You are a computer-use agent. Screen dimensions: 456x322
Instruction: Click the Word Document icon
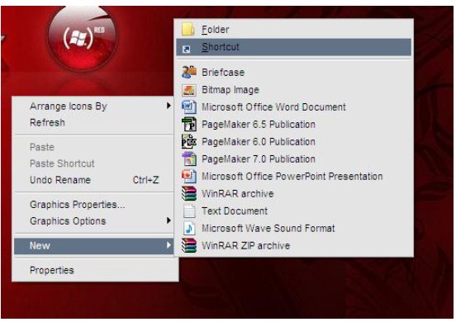click(188, 107)
